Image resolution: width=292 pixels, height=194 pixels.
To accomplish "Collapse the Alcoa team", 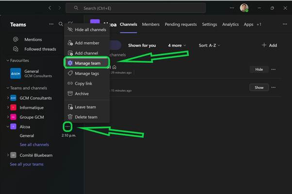I will point(8,127).
